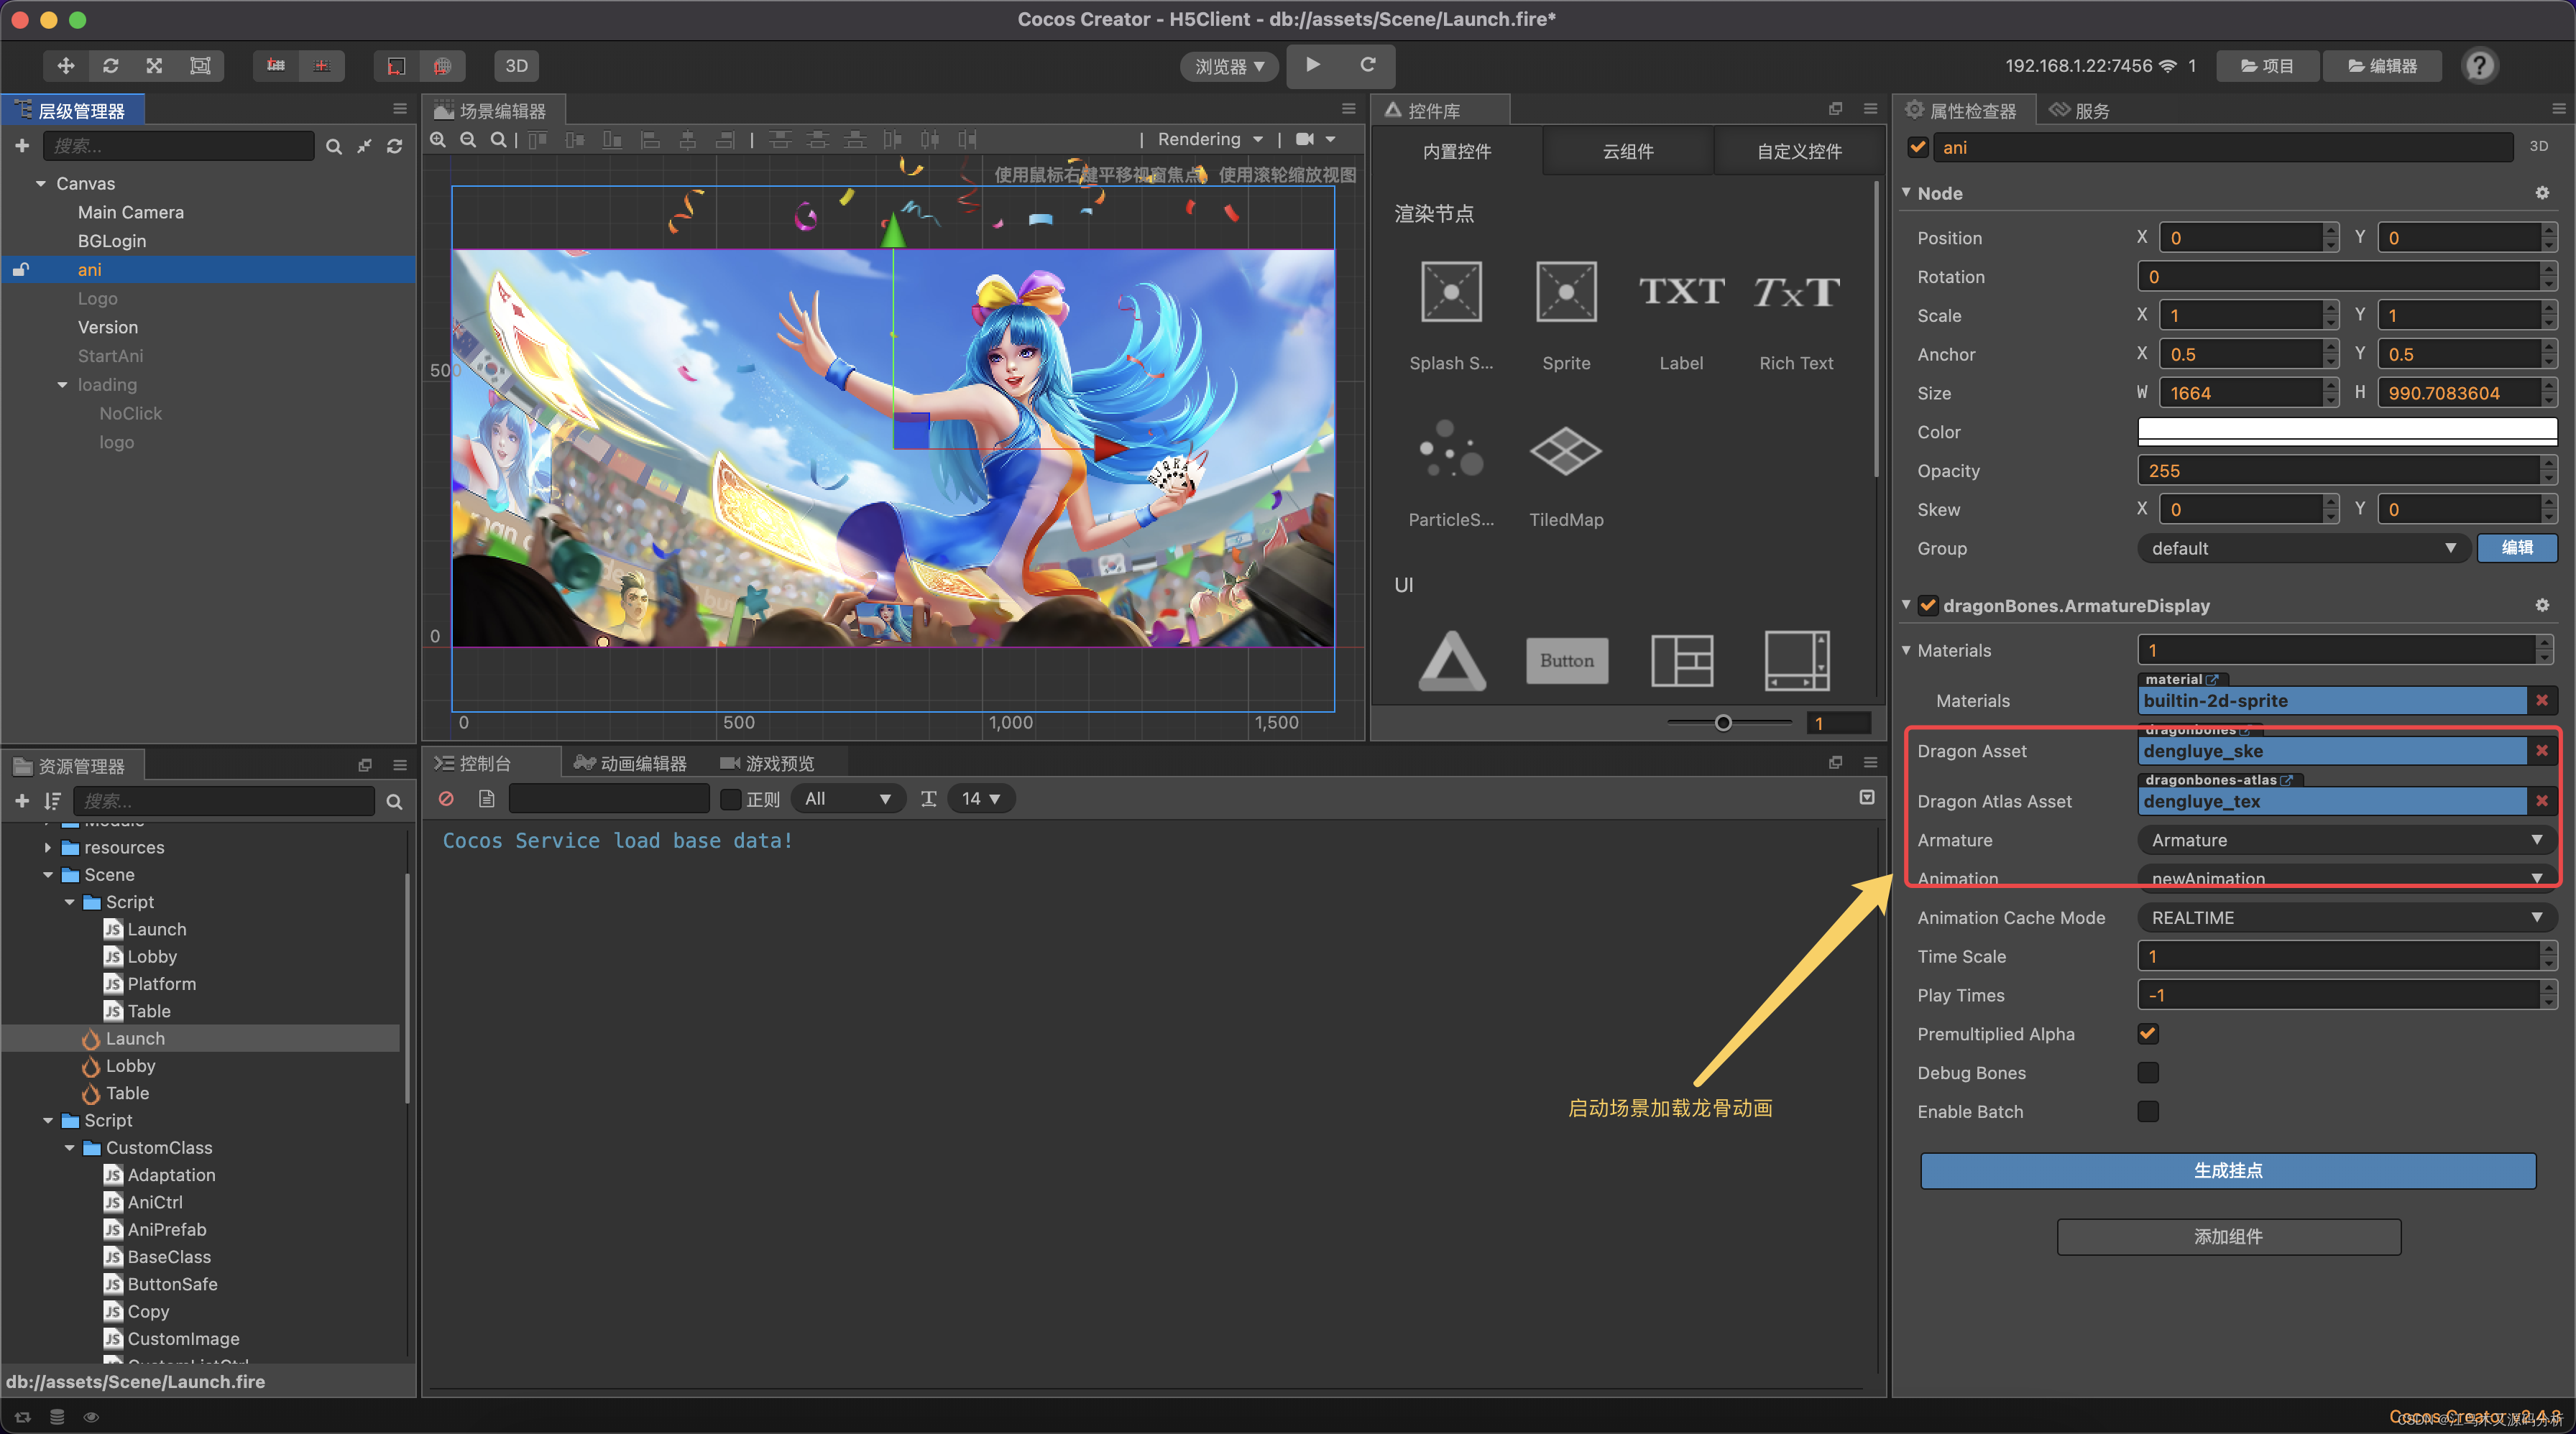This screenshot has height=1434, width=2576.
Task: Zoom out the scene editor
Action: [468, 140]
